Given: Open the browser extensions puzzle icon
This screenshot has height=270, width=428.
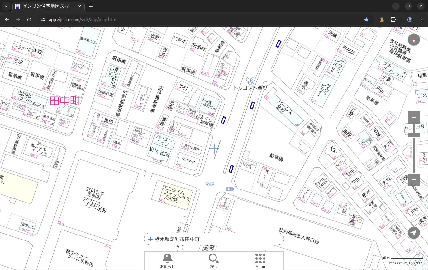Looking at the screenshot, I should pos(393,20).
